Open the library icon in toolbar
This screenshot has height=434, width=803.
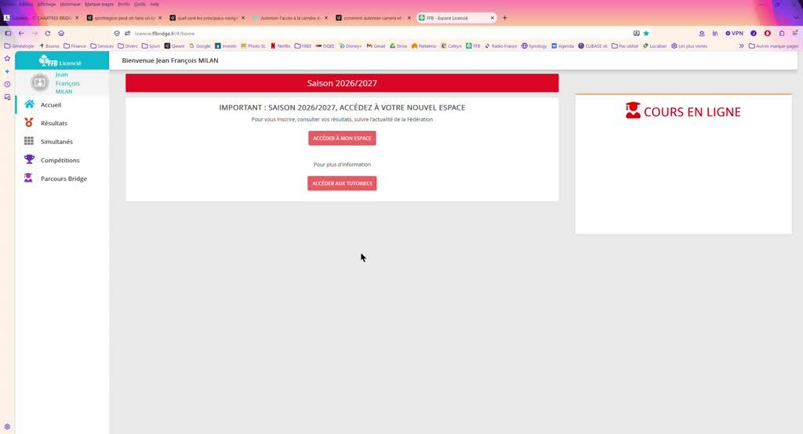715,33
